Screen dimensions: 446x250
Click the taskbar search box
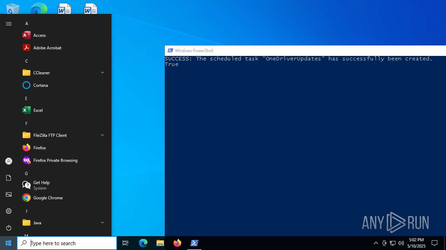coord(67,243)
